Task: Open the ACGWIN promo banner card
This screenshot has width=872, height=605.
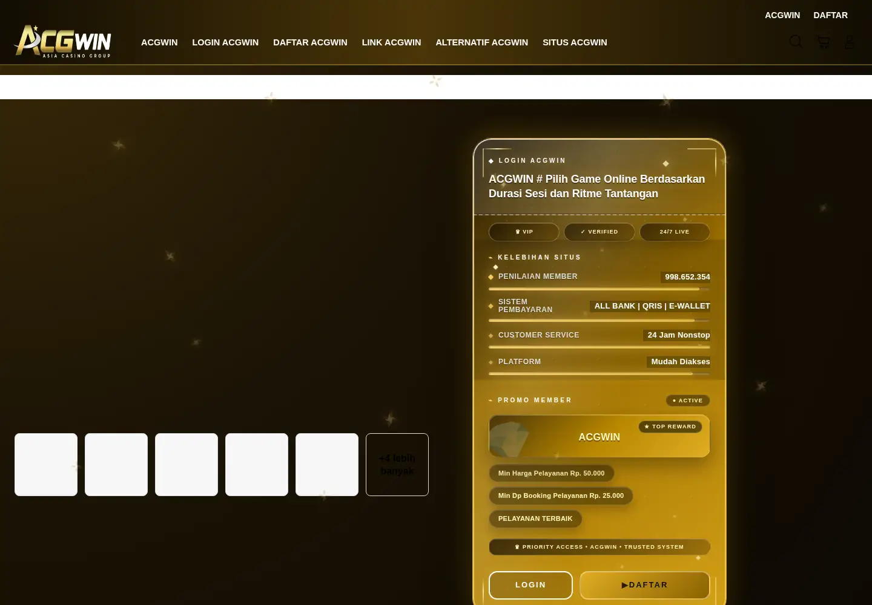Action: tap(599, 436)
